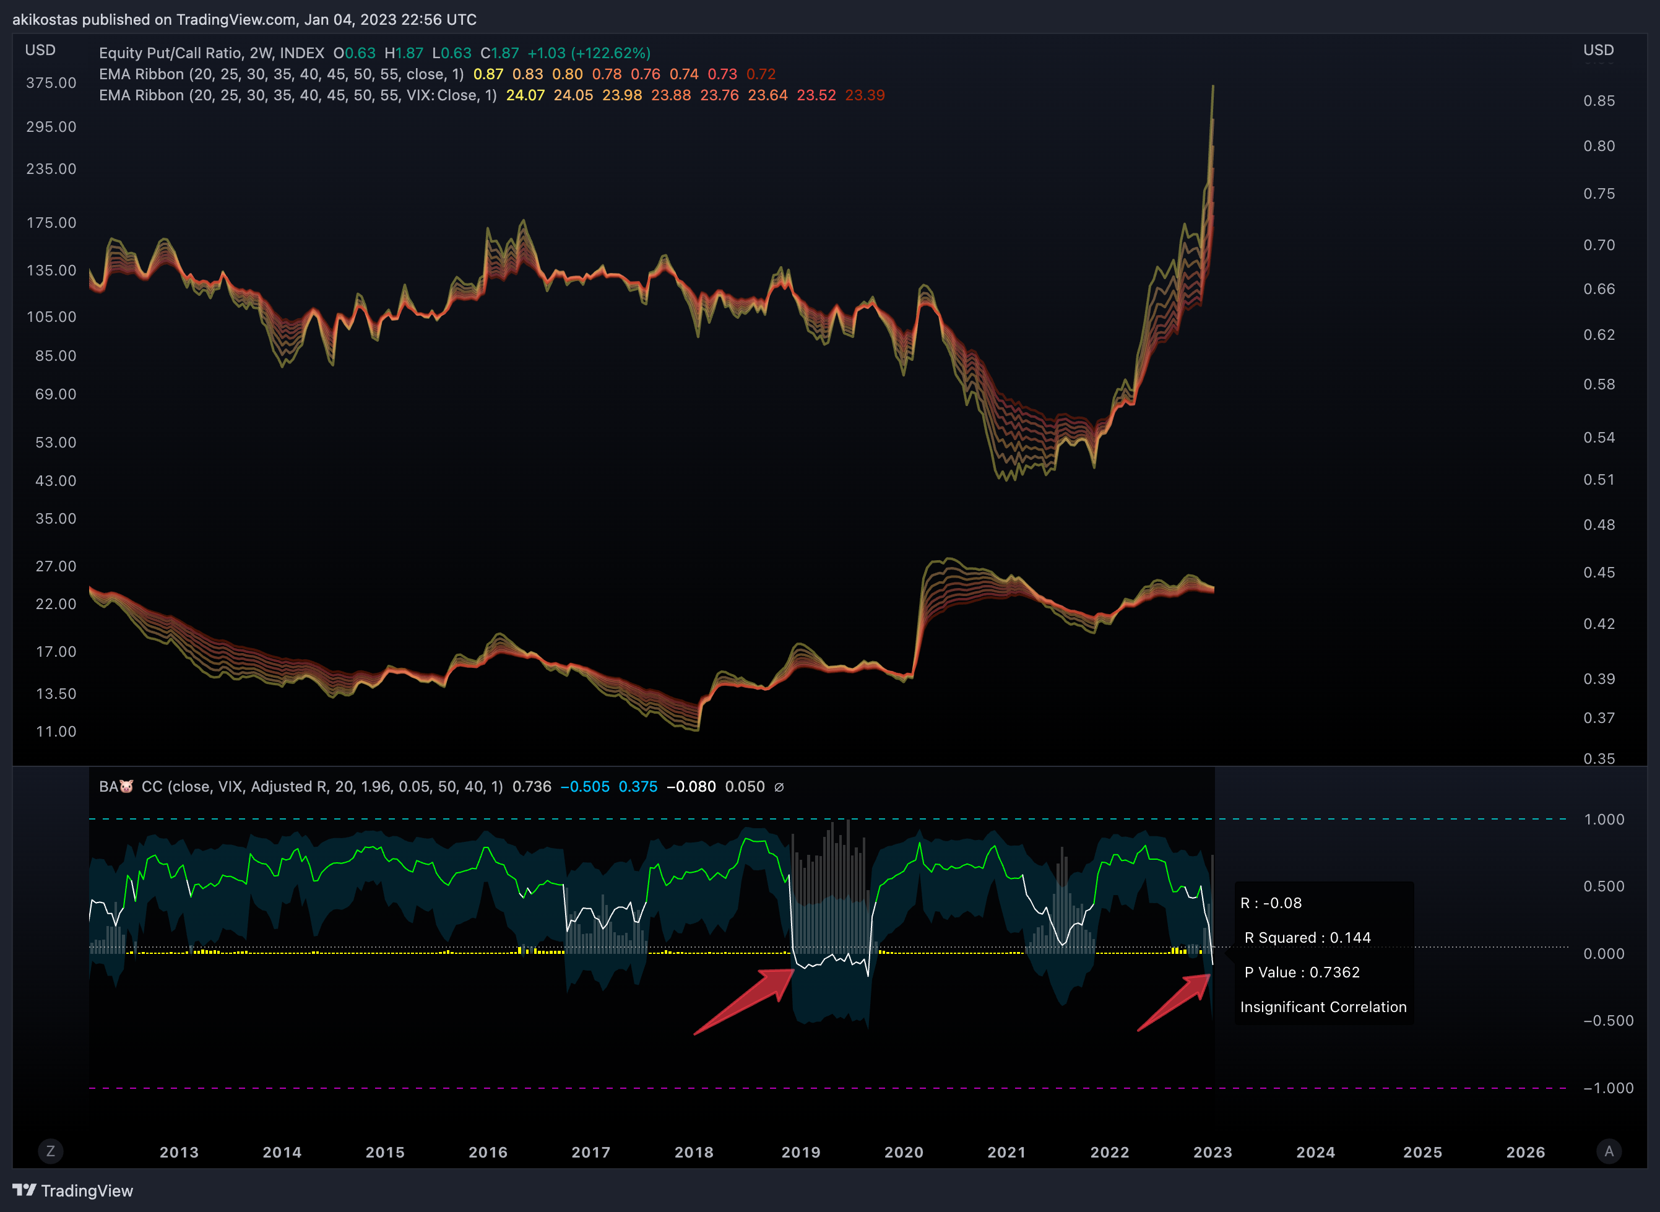Click the C1.87 close value in header
Screen dimensions: 1660x1212
499,53
